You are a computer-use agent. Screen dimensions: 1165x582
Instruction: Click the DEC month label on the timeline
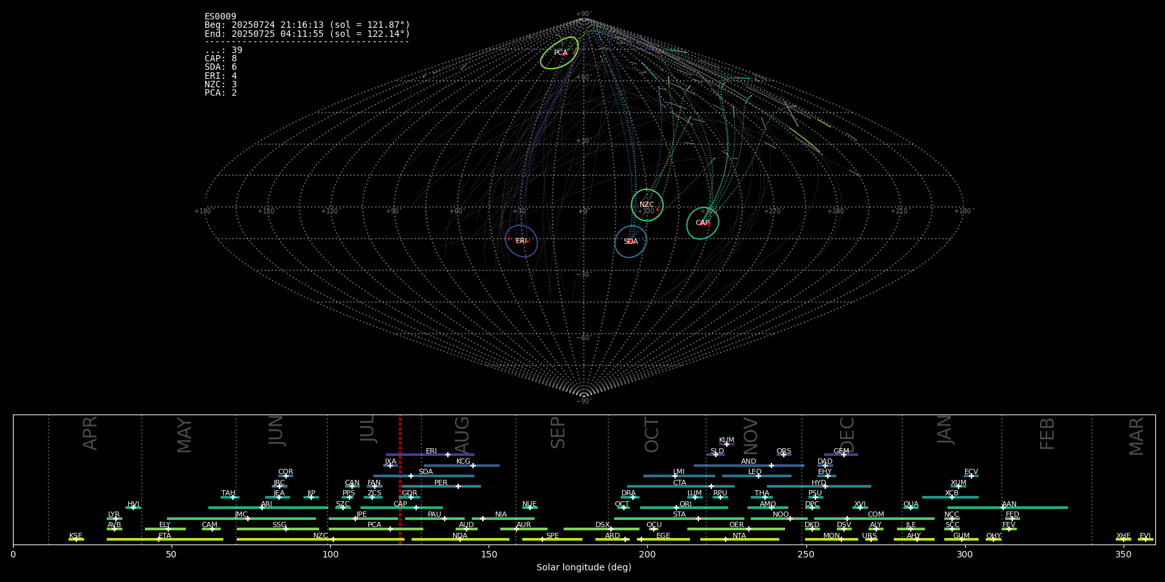point(847,435)
